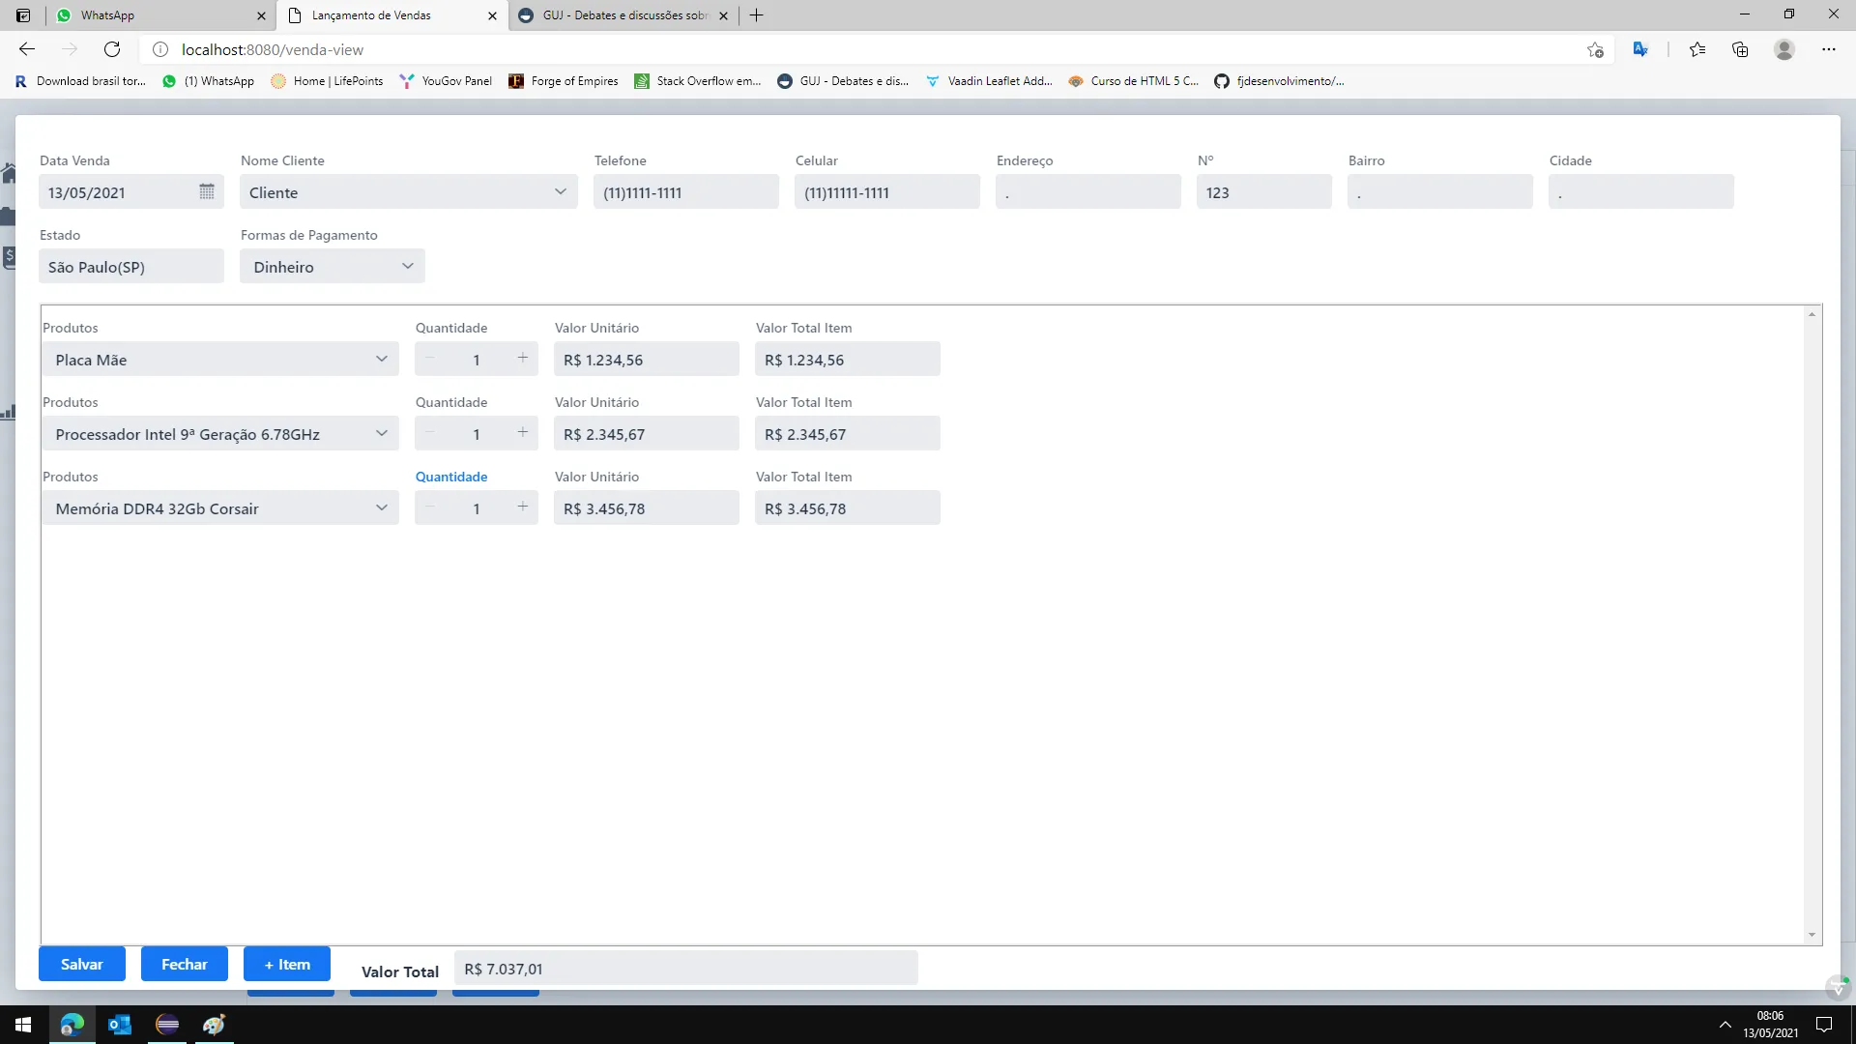Click Valor Unitário field R$ 1.234,56

pos(647,359)
